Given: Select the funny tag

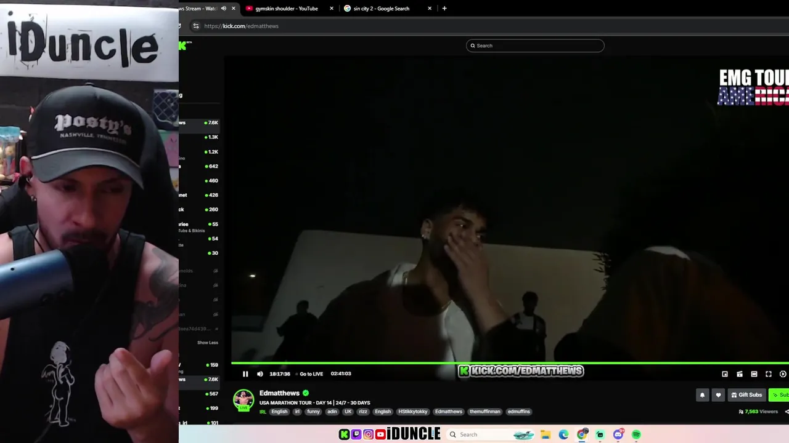Looking at the screenshot, I should click(x=313, y=412).
